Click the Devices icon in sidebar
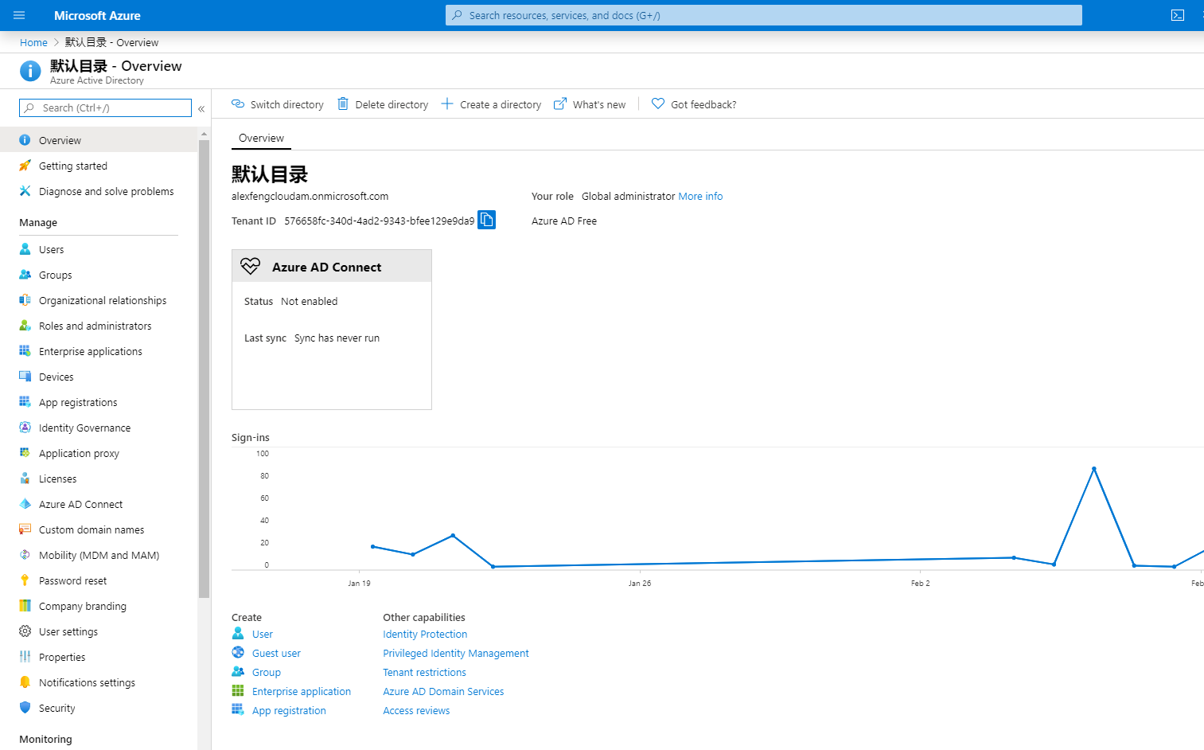Screen dimensions: 1204x750 pyautogui.click(x=25, y=377)
